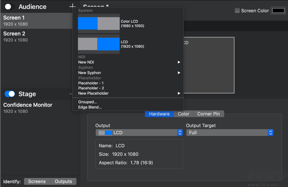Enable the Screen Color checkbox
Screen dimensions: 288x187
(x=237, y=11)
